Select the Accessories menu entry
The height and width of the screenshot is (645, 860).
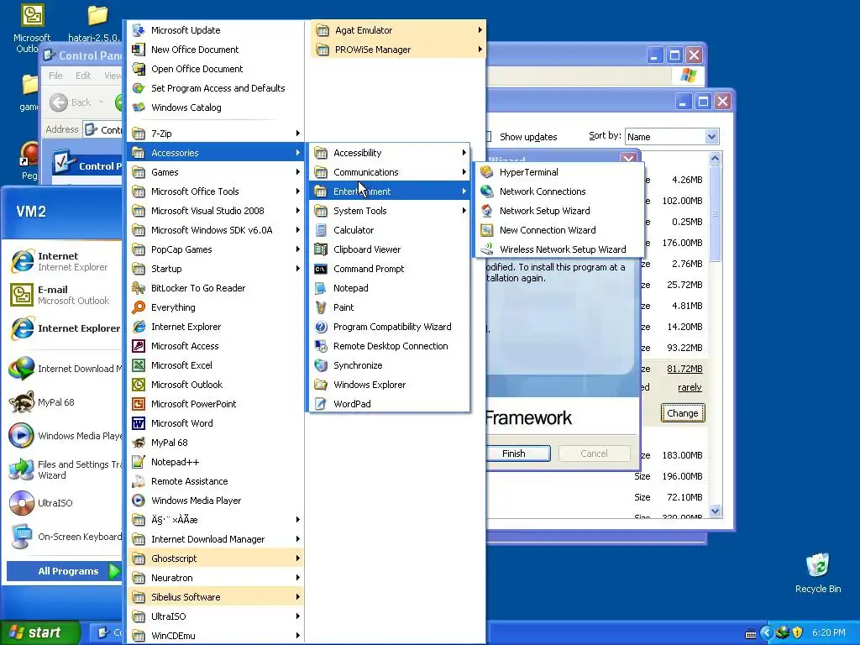(x=216, y=153)
